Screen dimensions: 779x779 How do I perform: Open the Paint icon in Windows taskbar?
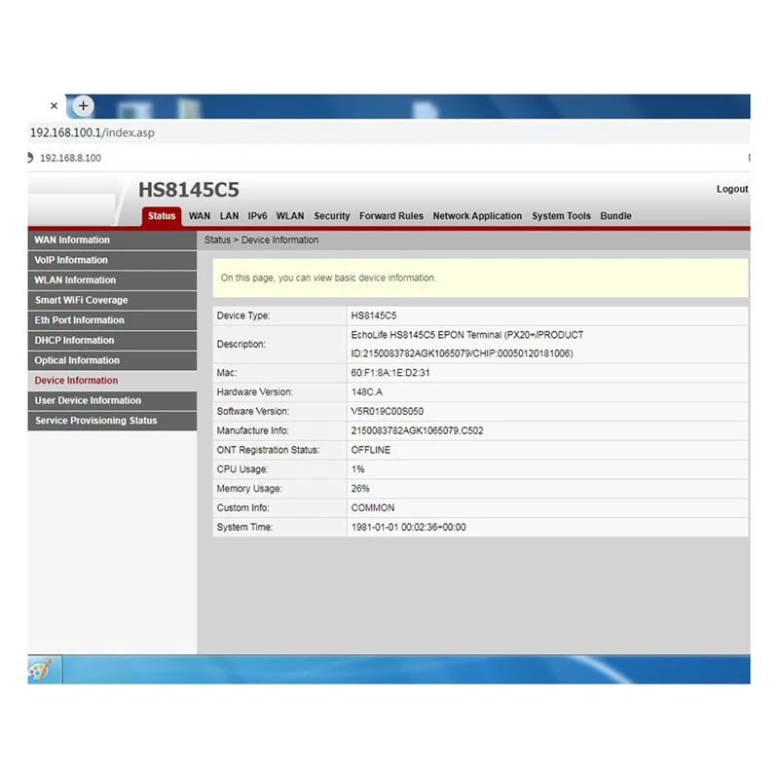[x=40, y=670]
